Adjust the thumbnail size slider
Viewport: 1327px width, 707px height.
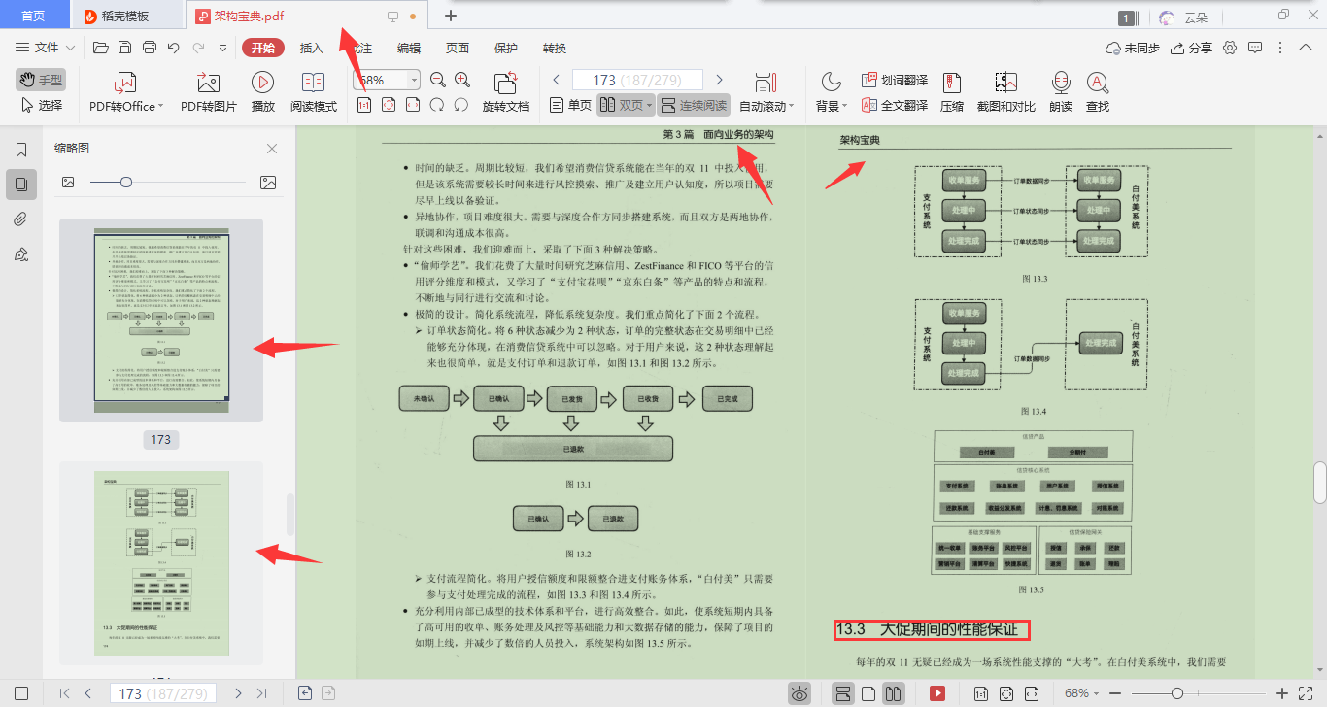(125, 182)
